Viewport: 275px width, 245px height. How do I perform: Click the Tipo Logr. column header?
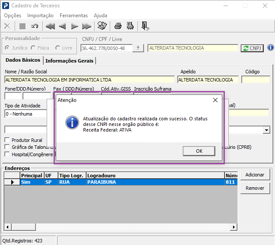[x=72, y=176]
